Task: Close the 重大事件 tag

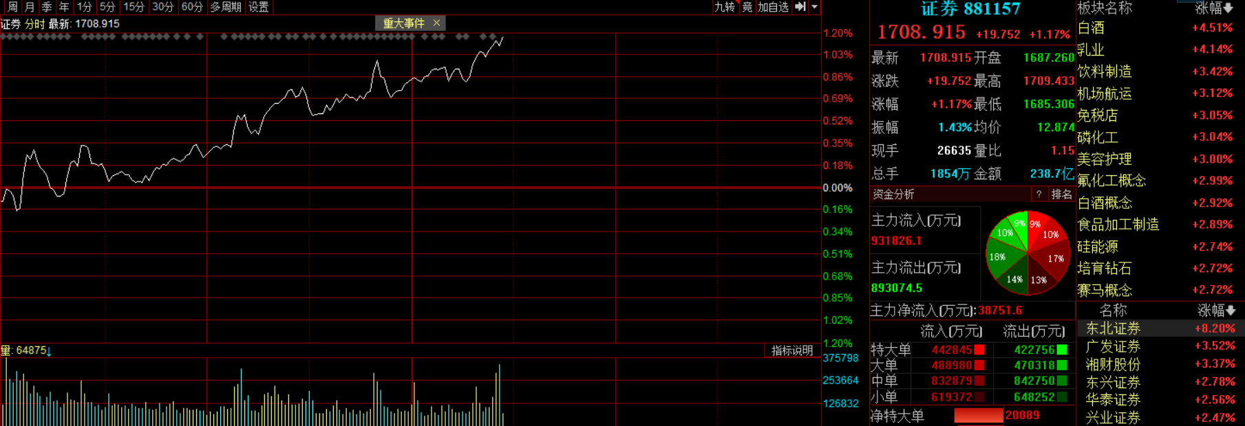Action: [x=436, y=23]
